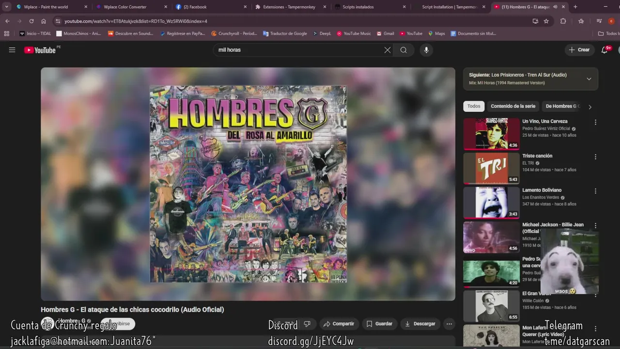The height and width of the screenshot is (349, 620).
Task: Run the search with the magnifier button
Action: [403, 50]
